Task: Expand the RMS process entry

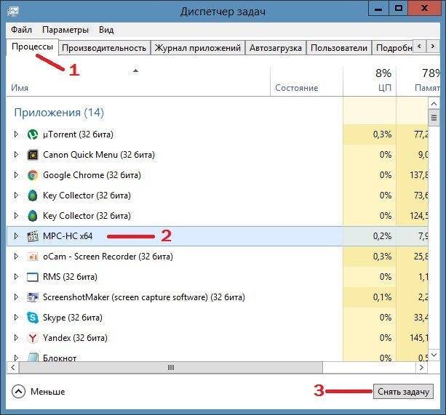Action: coord(16,277)
